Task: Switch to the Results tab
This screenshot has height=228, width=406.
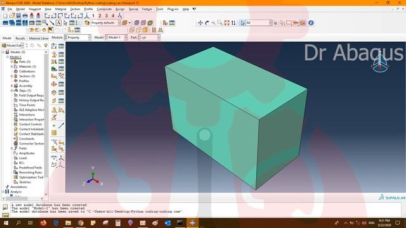Action: [x=20, y=38]
